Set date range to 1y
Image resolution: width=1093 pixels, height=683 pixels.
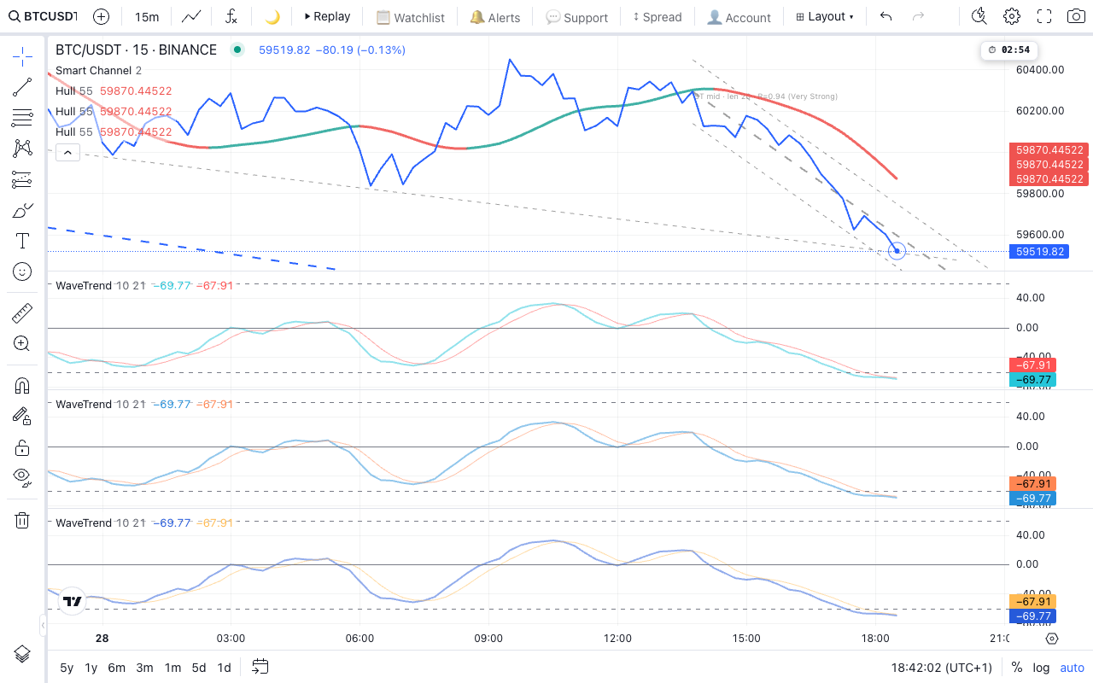pyautogui.click(x=91, y=668)
